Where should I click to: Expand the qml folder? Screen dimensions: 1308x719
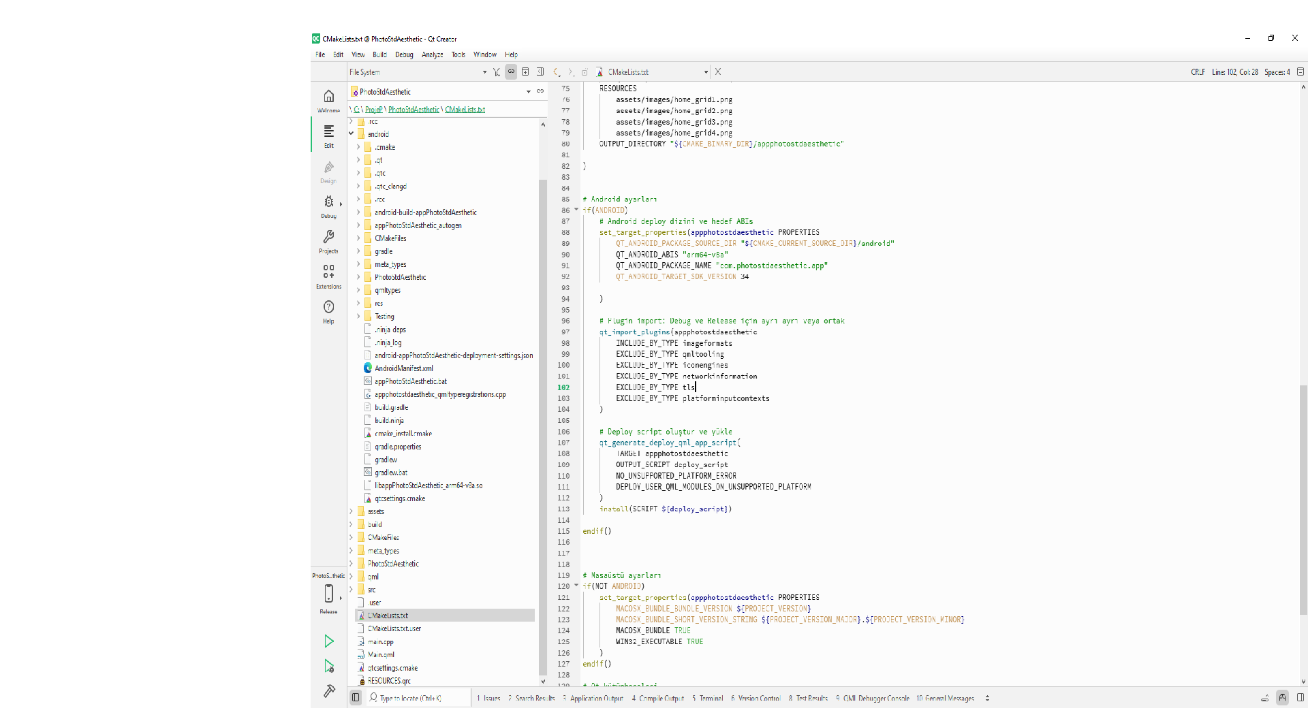click(352, 577)
